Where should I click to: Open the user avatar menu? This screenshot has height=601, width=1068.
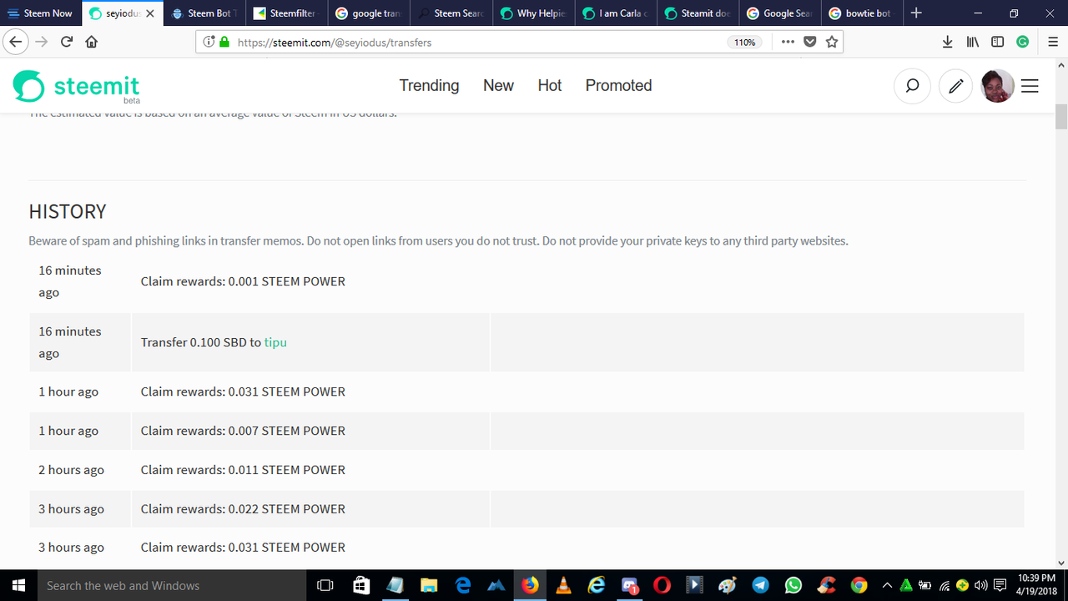pyautogui.click(x=997, y=85)
